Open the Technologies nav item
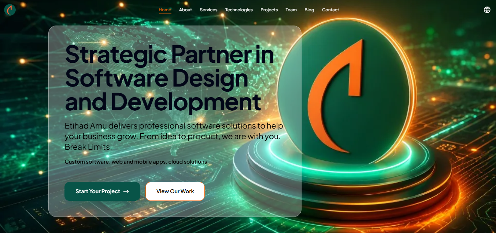 (x=239, y=10)
